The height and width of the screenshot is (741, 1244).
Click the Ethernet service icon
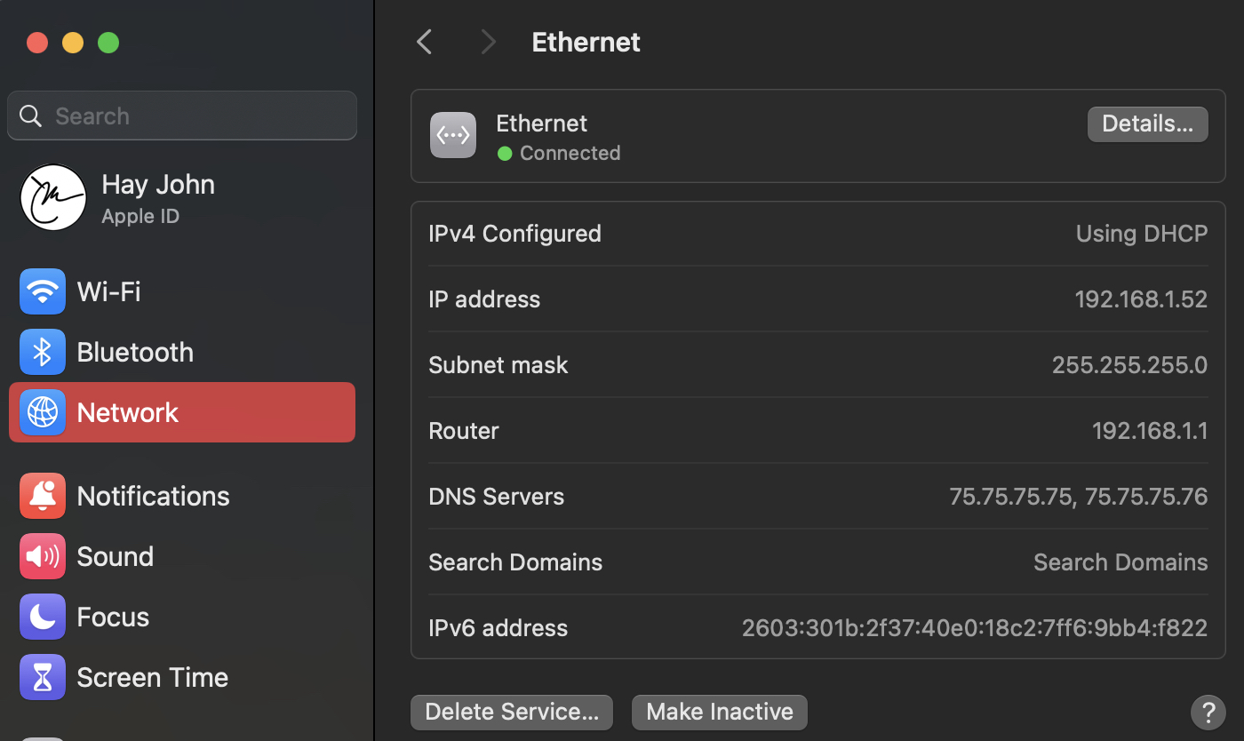pos(453,135)
